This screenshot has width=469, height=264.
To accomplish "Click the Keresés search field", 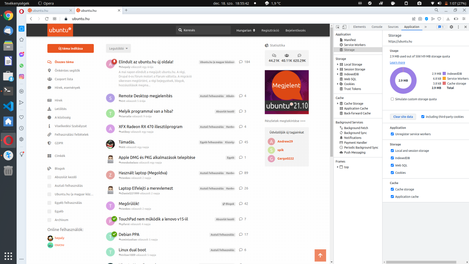I will (203, 30).
